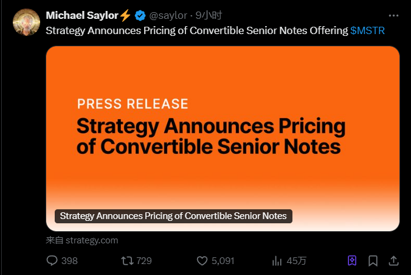Screen dimensions: 411x275
Task: Follow the $MSTR cashtag link
Action: [367, 30]
